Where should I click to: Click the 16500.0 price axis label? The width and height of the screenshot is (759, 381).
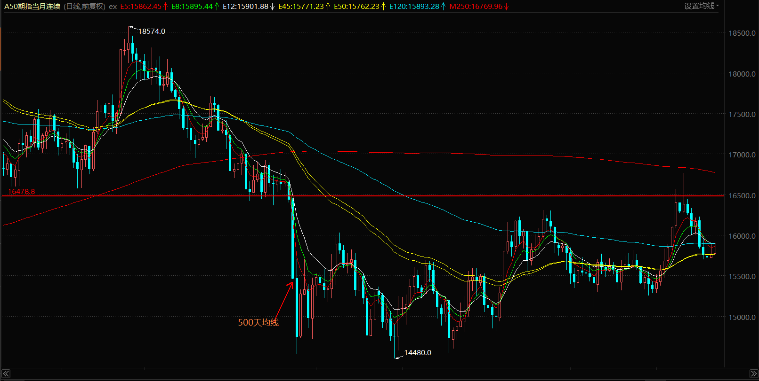[742, 196]
